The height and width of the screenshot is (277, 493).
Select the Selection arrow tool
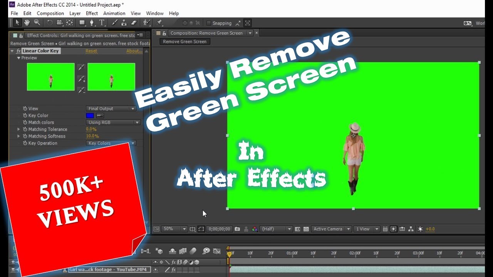17,23
